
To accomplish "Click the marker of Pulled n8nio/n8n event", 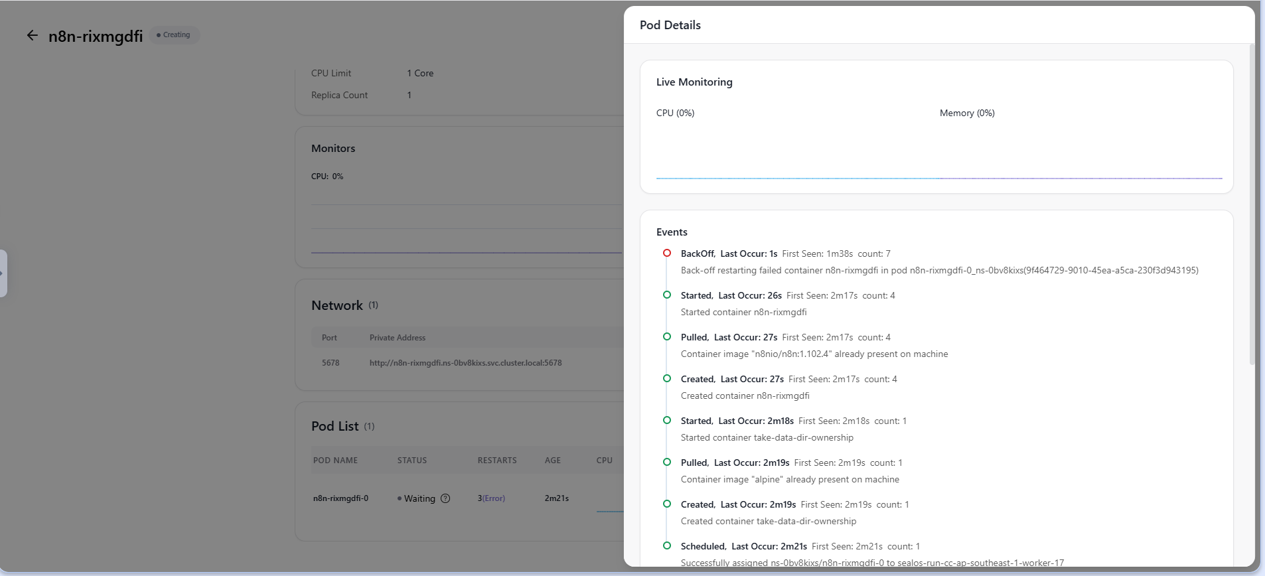I will pyautogui.click(x=667, y=336).
